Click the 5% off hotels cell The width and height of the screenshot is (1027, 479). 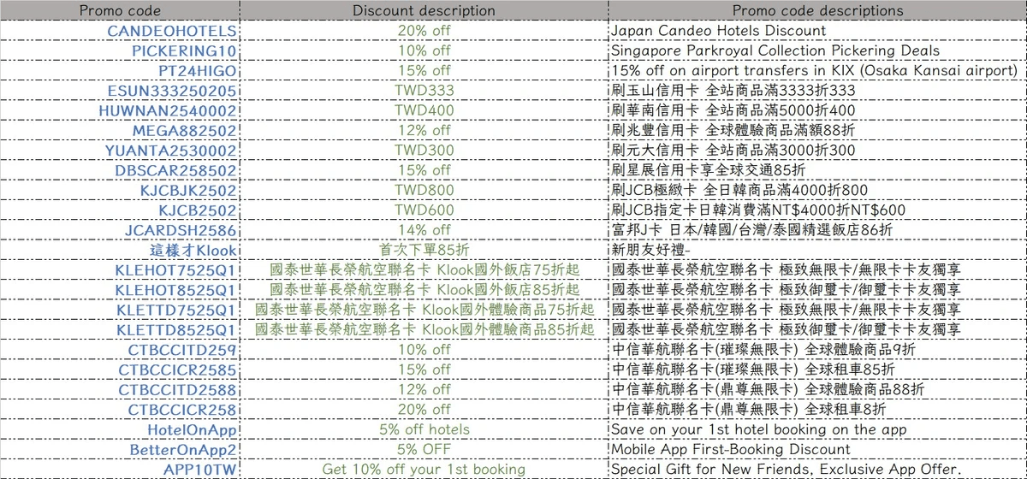(424, 429)
